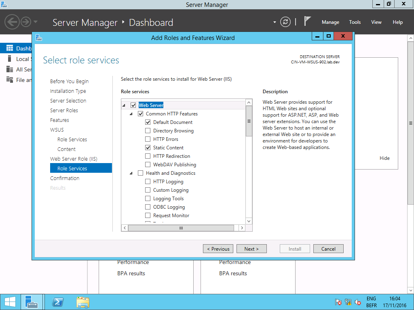Viewport: 414px width, 310px height.
Task: Go to the Before You Begin step
Action: [x=70, y=81]
